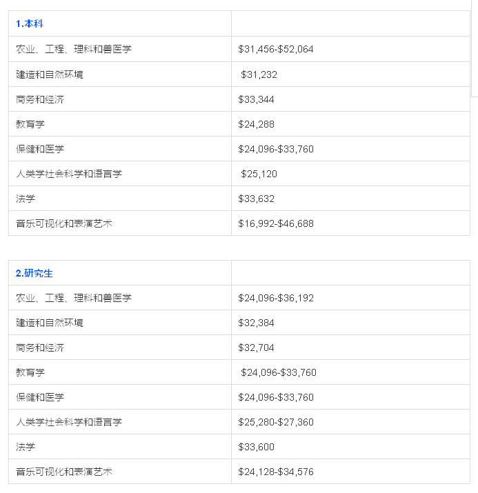Click 农业、工程、理科和兽医学 in the 本科 table

tap(74, 50)
